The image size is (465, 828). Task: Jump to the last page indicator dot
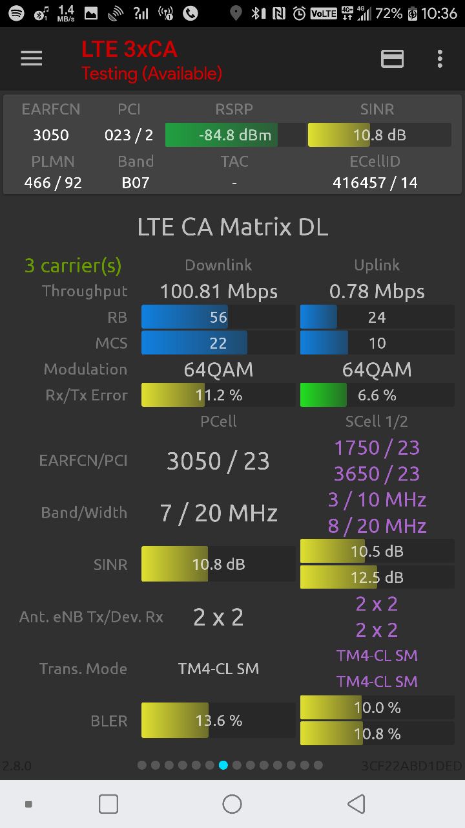coord(318,765)
